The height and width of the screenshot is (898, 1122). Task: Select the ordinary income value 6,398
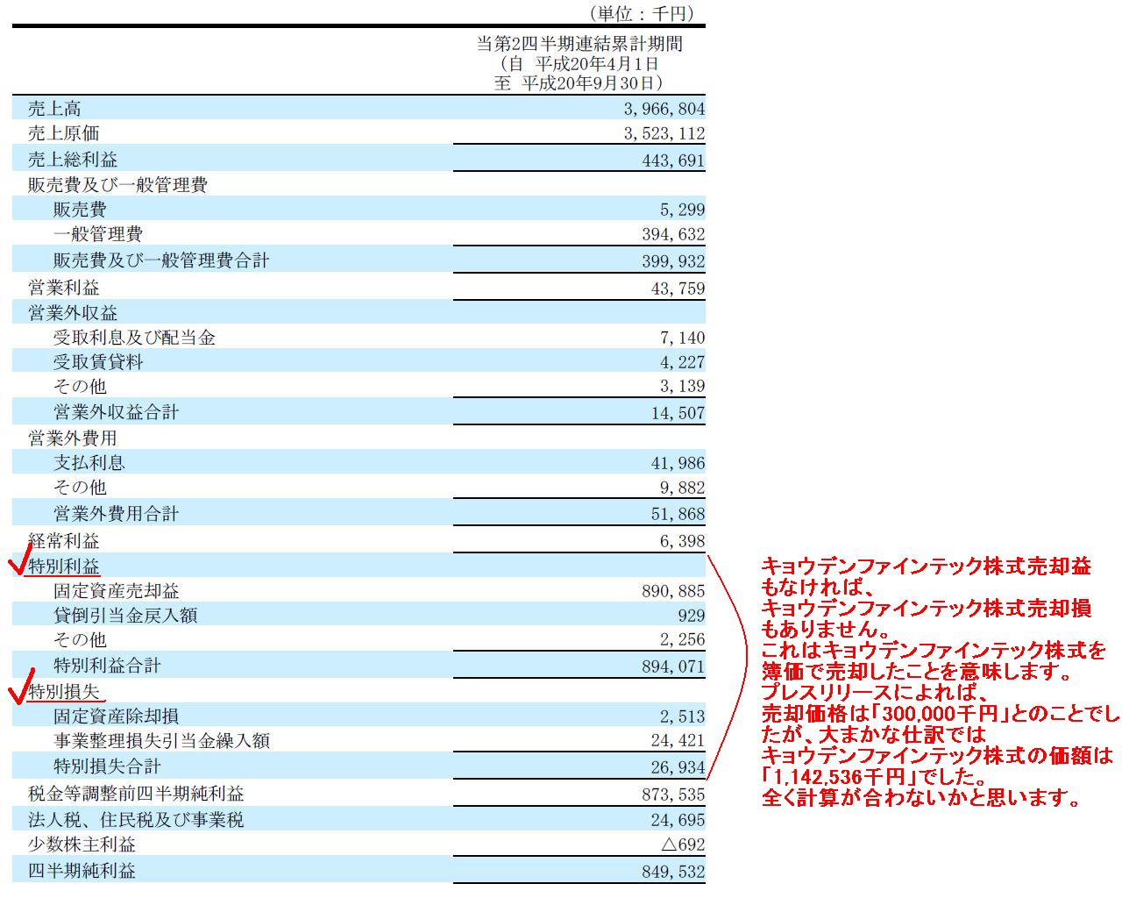pyautogui.click(x=685, y=541)
